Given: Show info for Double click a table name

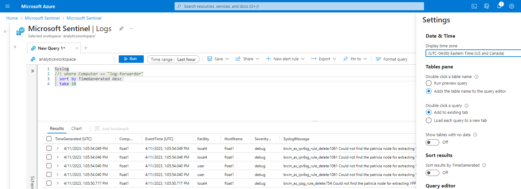Looking at the screenshot, I should [476, 77].
